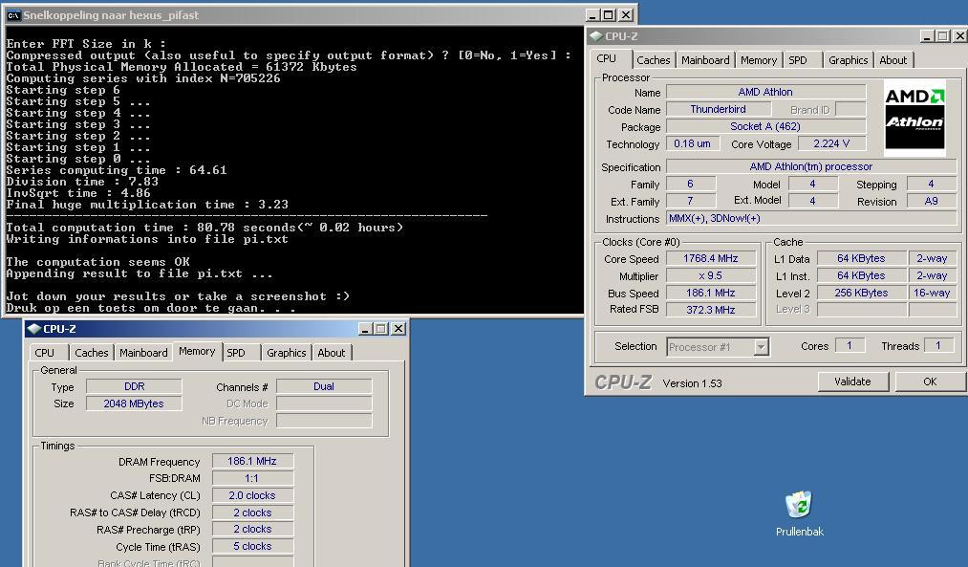Switch to Graphics tab in right CPU-Z window
This screenshot has height=567, width=968.
pos(849,60)
